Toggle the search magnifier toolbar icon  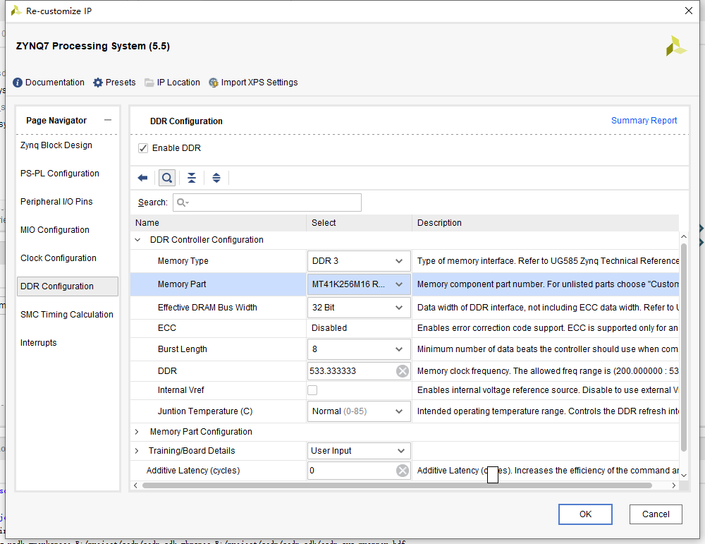(x=167, y=178)
